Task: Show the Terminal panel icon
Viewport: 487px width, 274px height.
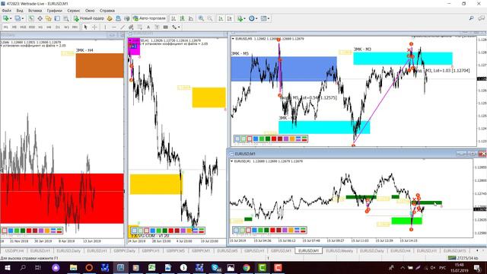Action: pos(57,18)
